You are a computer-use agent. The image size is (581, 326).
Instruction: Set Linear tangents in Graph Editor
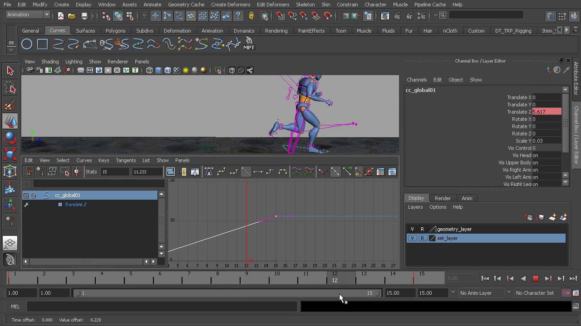coord(246,172)
